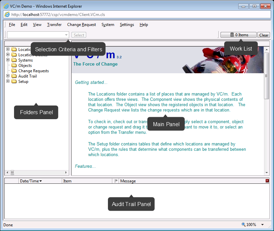Viewport: 274px width, 231px height.
Task: Open the zoom level dropdown arrow
Action: coord(262,225)
